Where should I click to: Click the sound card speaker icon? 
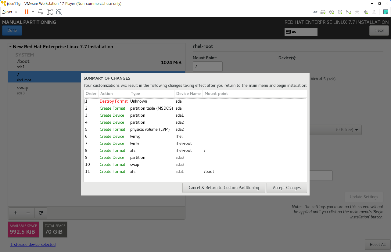click(366, 12)
